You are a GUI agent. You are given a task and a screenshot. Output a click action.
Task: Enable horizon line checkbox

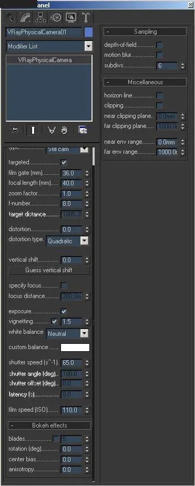(159, 95)
